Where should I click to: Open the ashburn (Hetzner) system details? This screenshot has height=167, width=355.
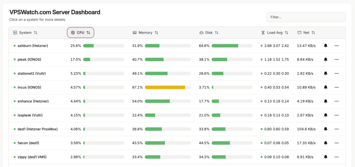33,46
